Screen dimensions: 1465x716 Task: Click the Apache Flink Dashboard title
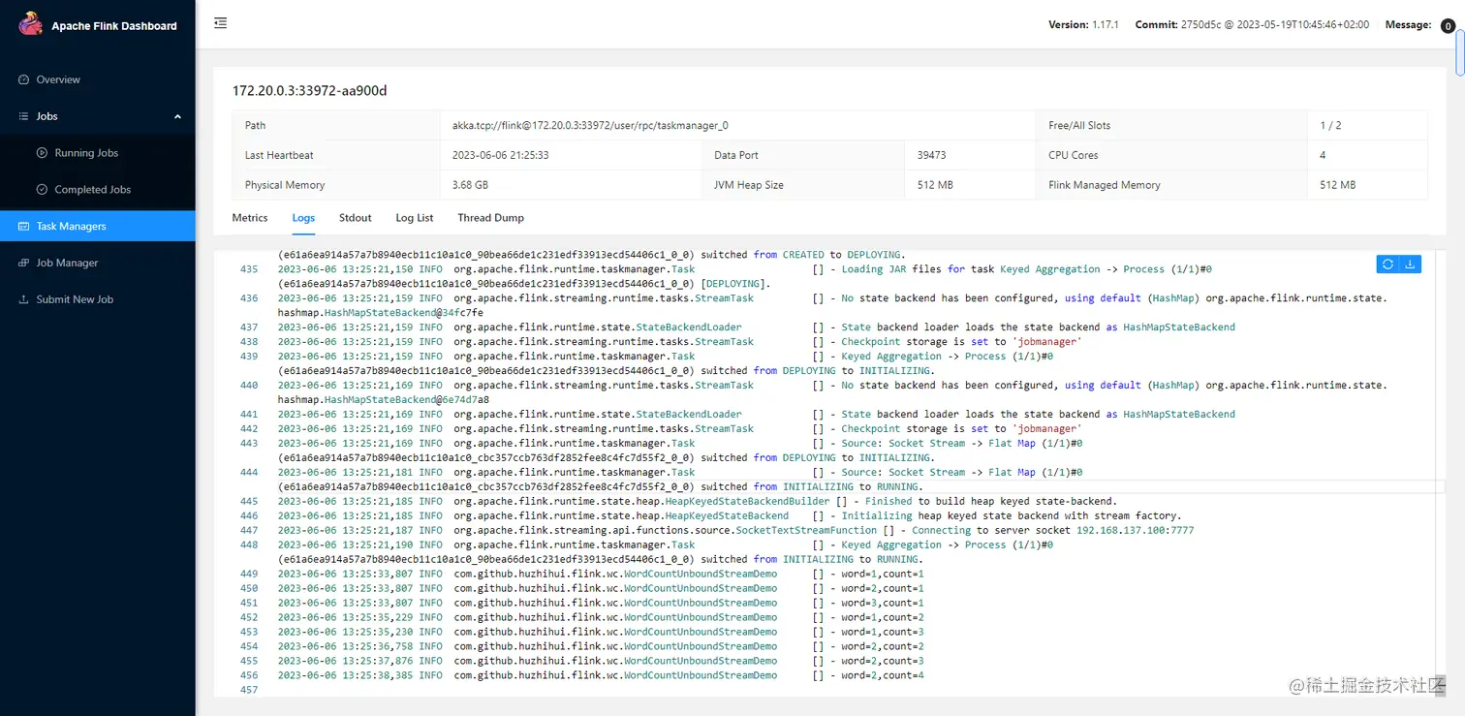[114, 26]
